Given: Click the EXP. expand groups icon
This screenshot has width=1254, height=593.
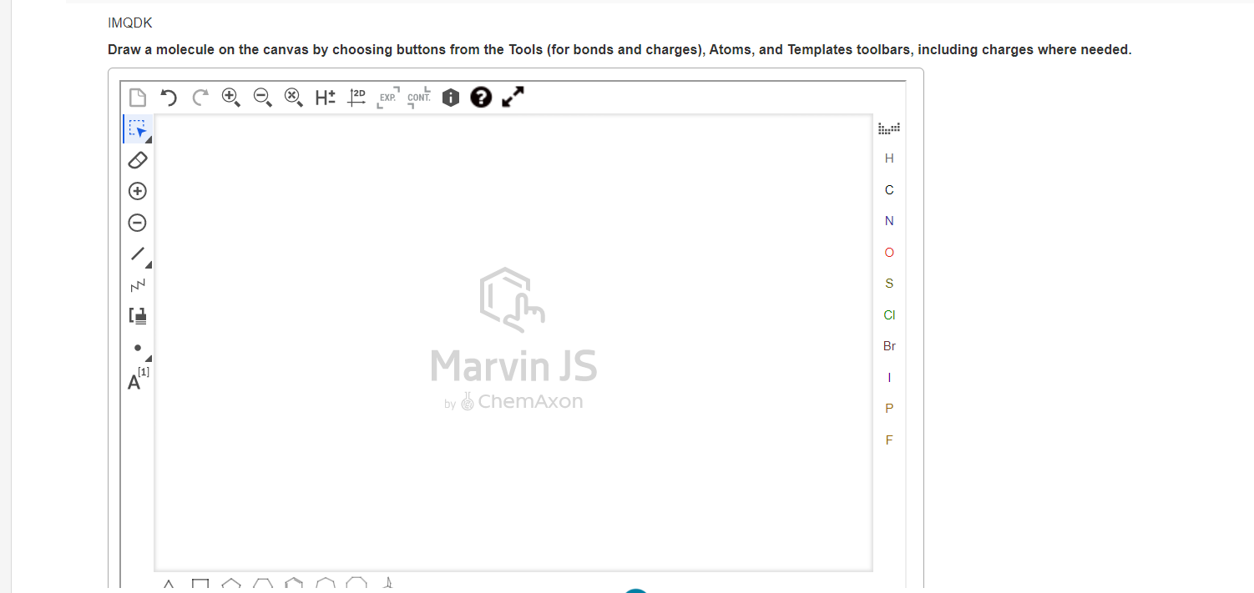Looking at the screenshot, I should (388, 98).
